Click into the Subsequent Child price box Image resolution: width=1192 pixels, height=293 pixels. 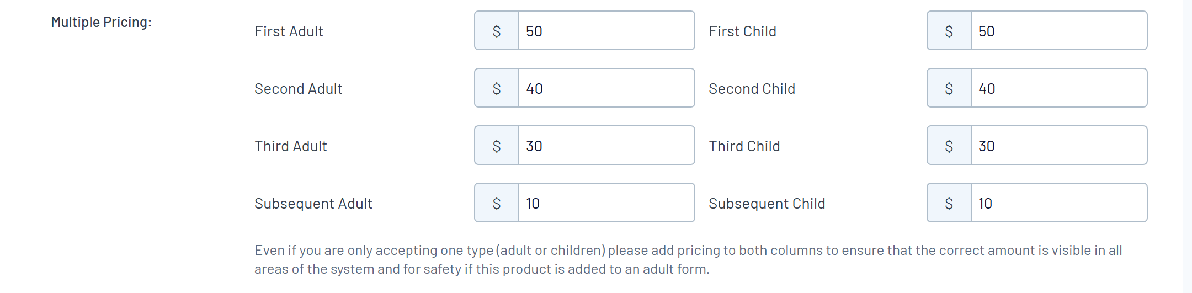[1058, 203]
